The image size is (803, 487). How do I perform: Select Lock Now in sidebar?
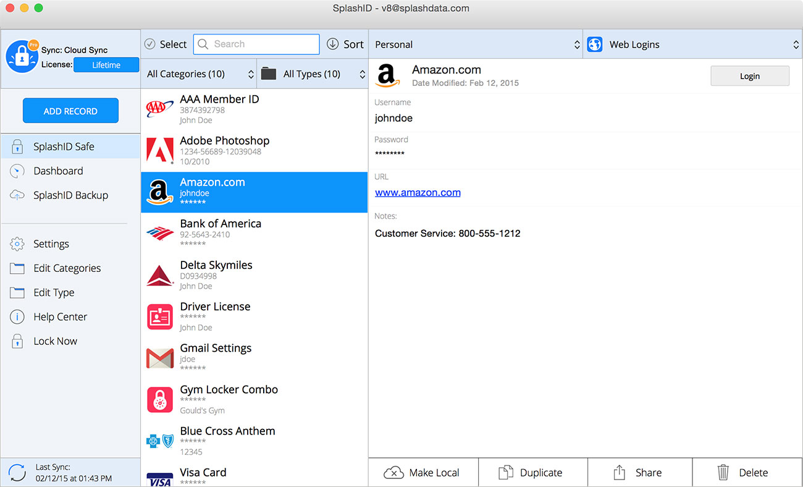(x=70, y=341)
